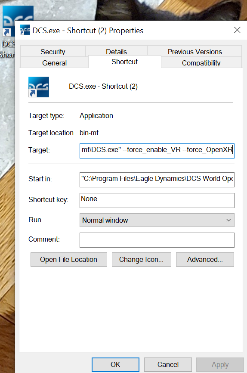Click into the Start in field

point(157,180)
